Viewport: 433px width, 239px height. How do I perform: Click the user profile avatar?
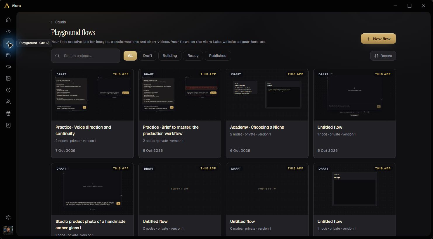[8, 230]
